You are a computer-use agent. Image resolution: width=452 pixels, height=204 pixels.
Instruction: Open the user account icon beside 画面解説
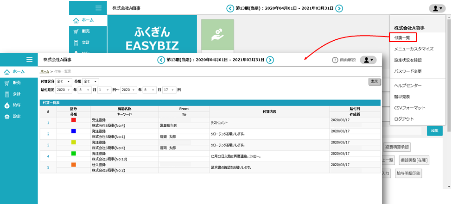(368, 60)
